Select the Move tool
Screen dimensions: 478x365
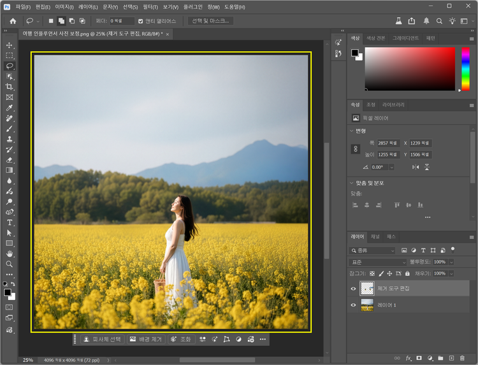point(10,46)
